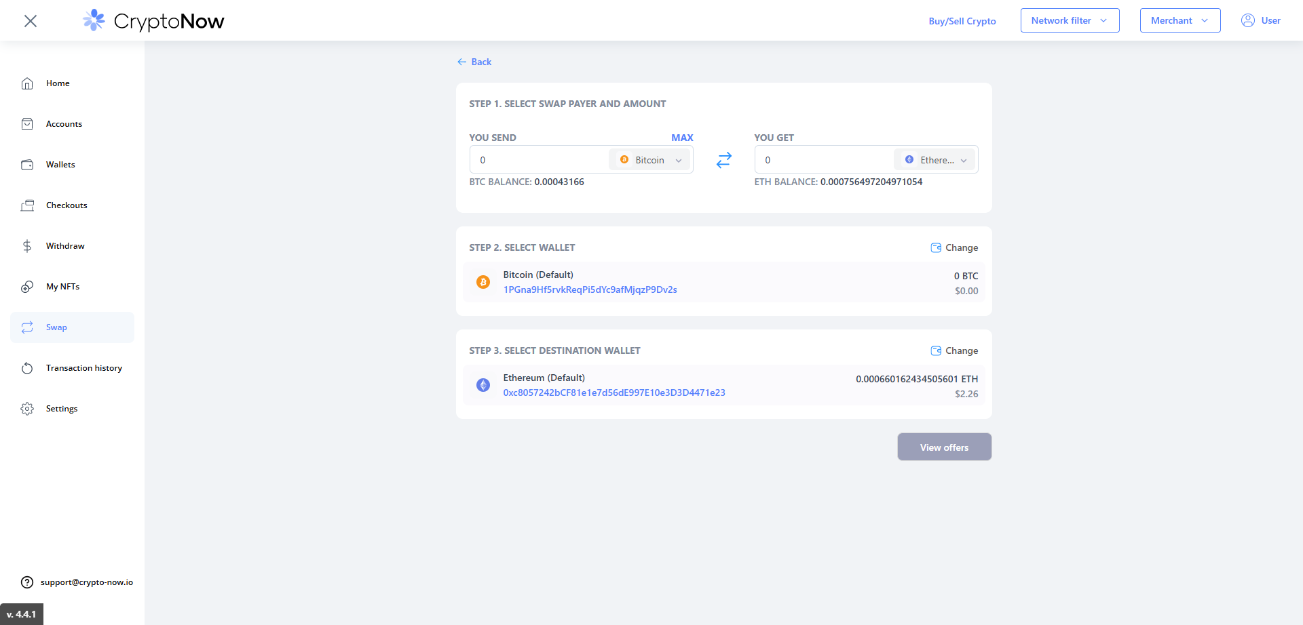Click the Home house icon
Screen dimensions: 1303x625
coord(27,83)
